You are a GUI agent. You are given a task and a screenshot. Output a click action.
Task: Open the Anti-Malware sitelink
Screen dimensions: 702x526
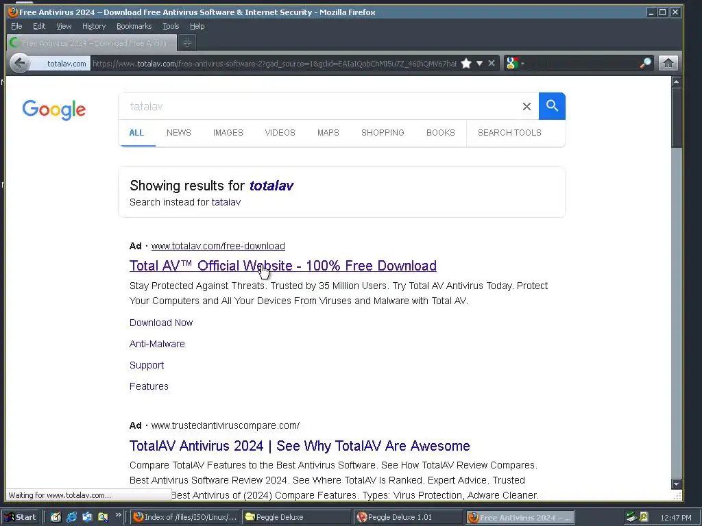157,344
